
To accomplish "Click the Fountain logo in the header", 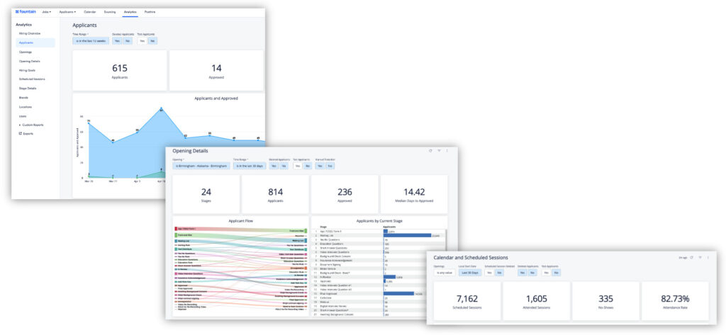I will pyautogui.click(x=28, y=12).
